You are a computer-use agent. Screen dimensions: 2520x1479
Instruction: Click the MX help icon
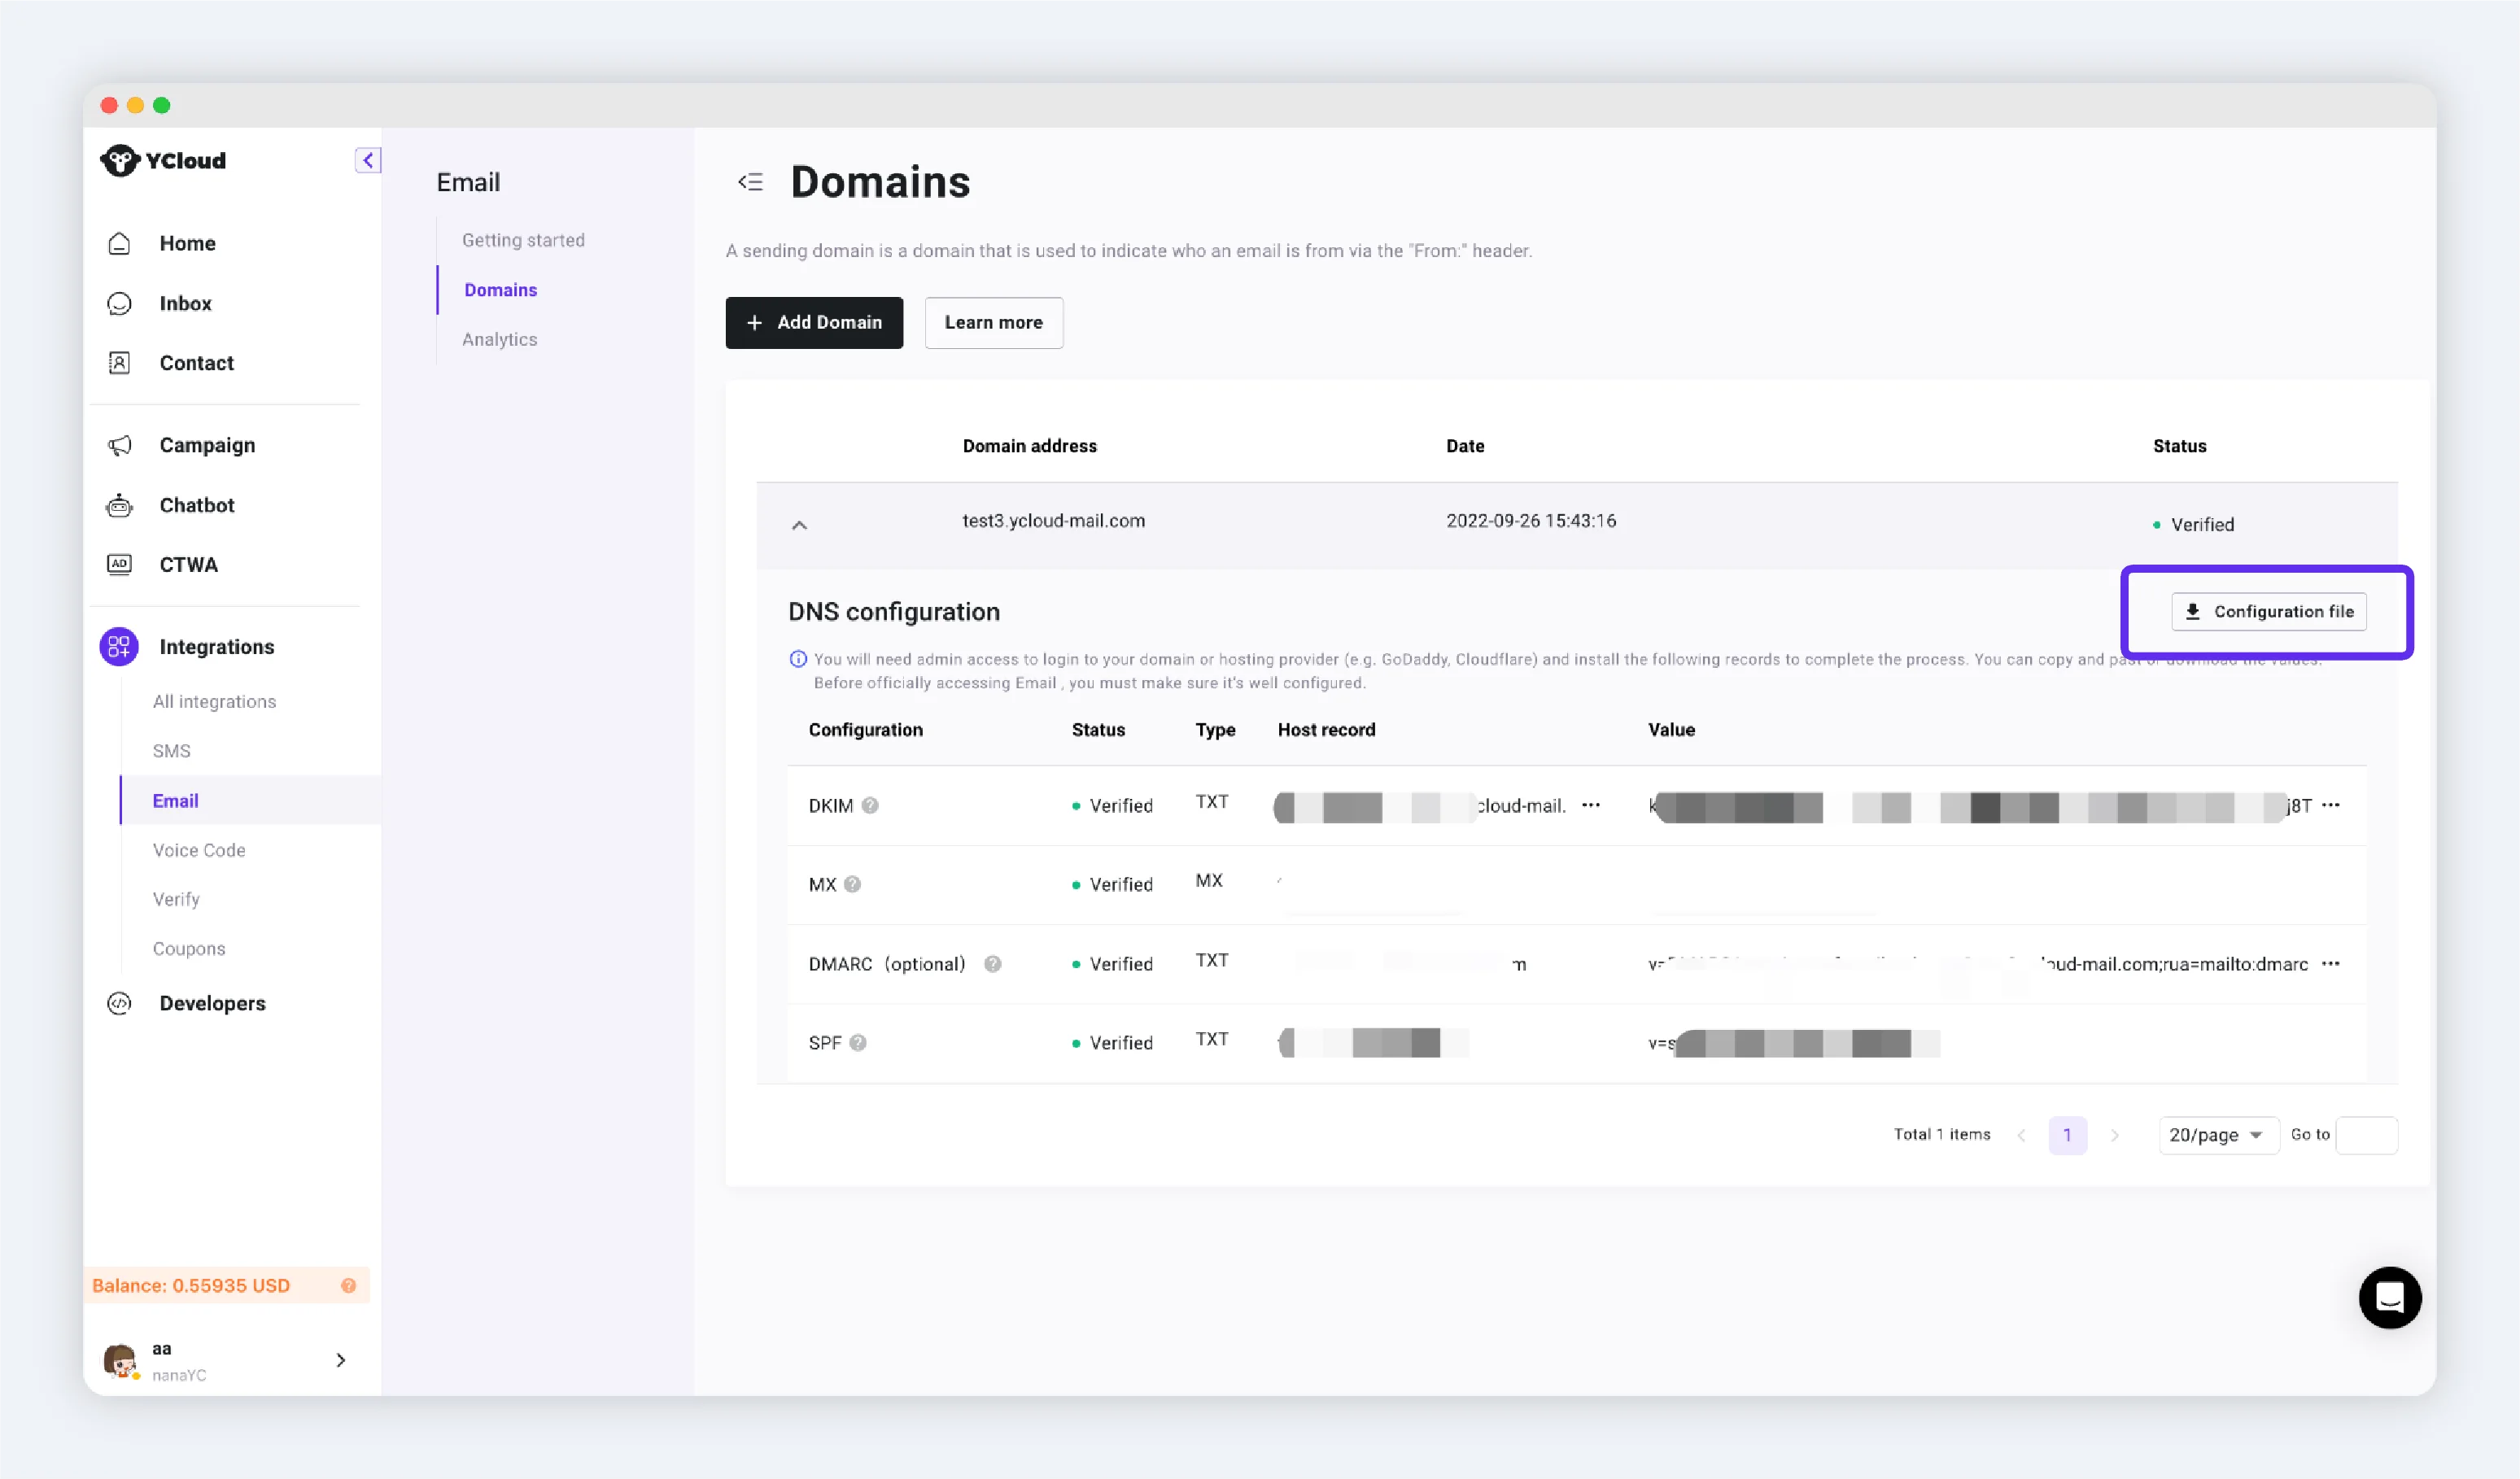coord(852,884)
